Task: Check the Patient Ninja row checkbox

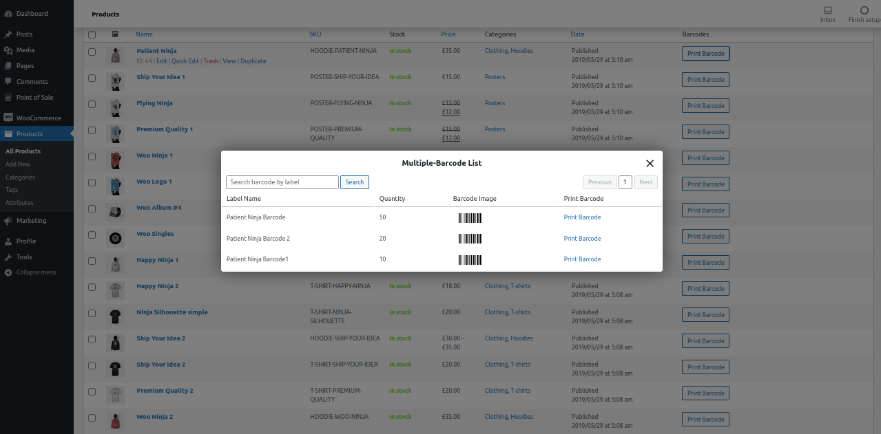Action: (x=92, y=52)
